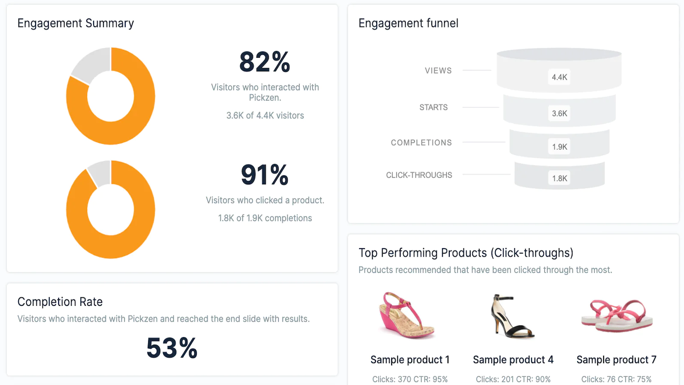This screenshot has height=385, width=684.
Task: Click the 1.8K click-throughs funnel label
Action: click(559, 178)
